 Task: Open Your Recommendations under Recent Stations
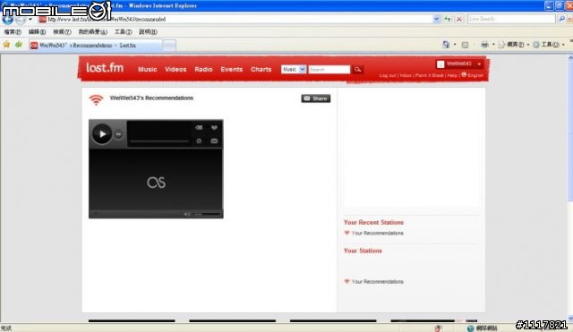coord(378,233)
